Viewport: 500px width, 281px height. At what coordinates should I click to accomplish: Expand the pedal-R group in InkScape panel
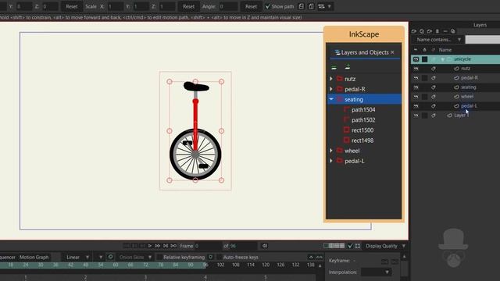pyautogui.click(x=331, y=89)
